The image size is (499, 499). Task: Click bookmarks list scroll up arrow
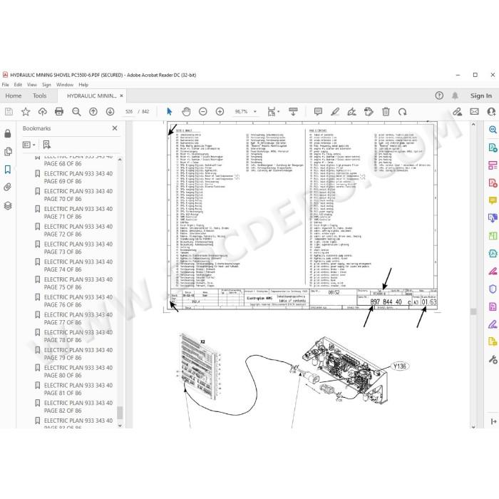point(120,160)
